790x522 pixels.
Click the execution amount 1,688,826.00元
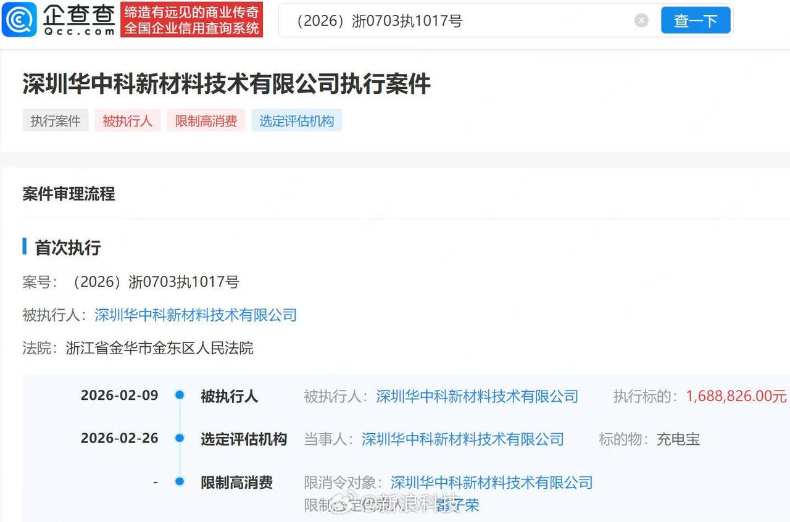tap(734, 396)
